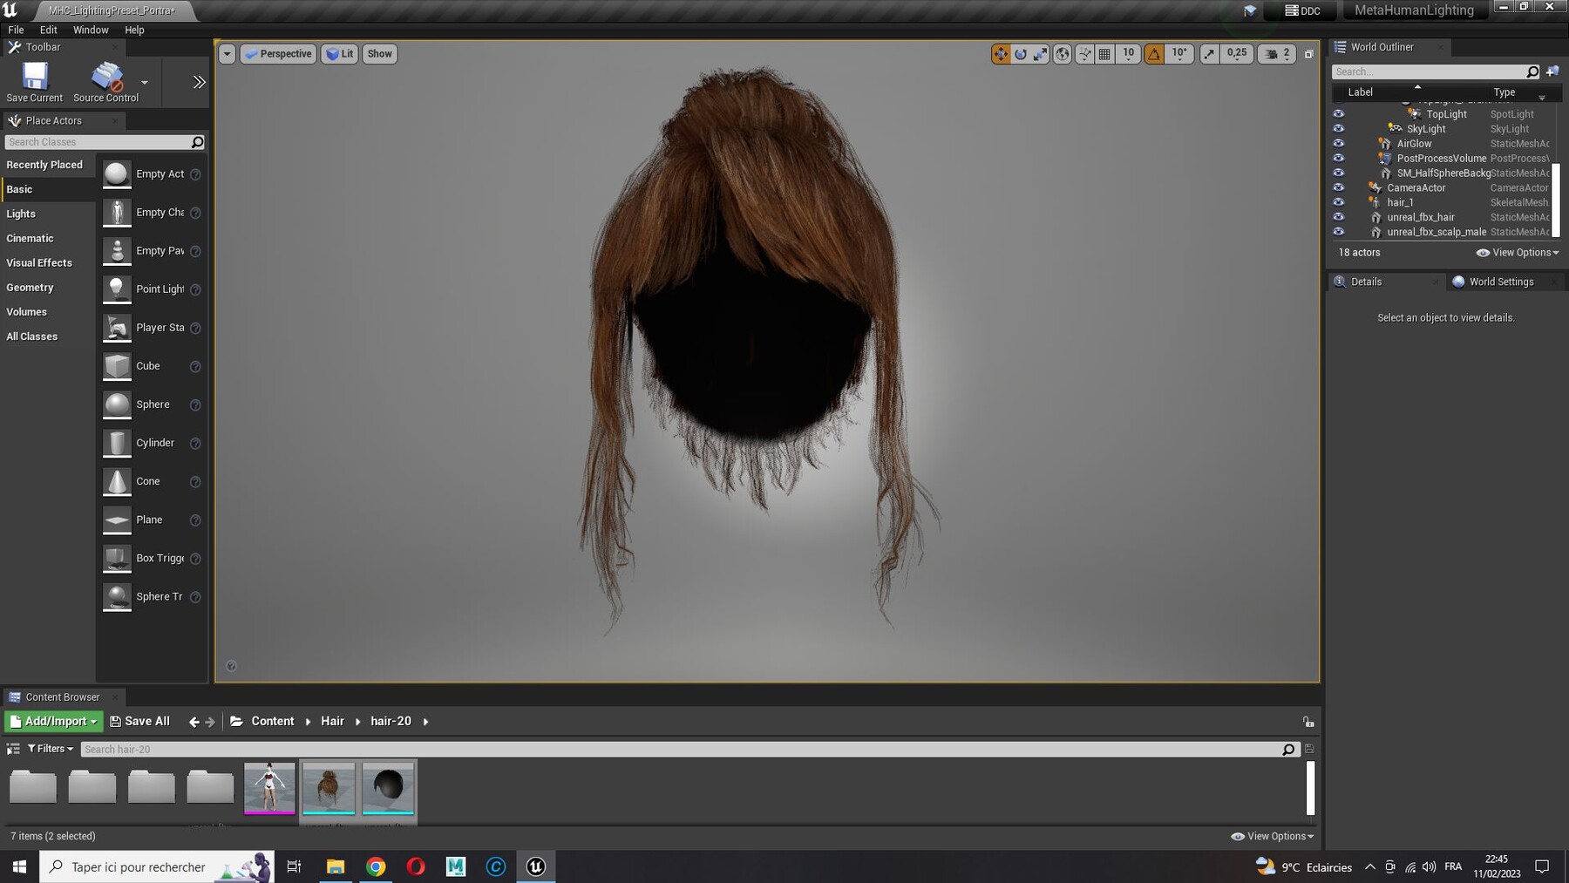This screenshot has width=1569, height=883.
Task: Open viewport options dropdown arrow
Action: coord(227,54)
